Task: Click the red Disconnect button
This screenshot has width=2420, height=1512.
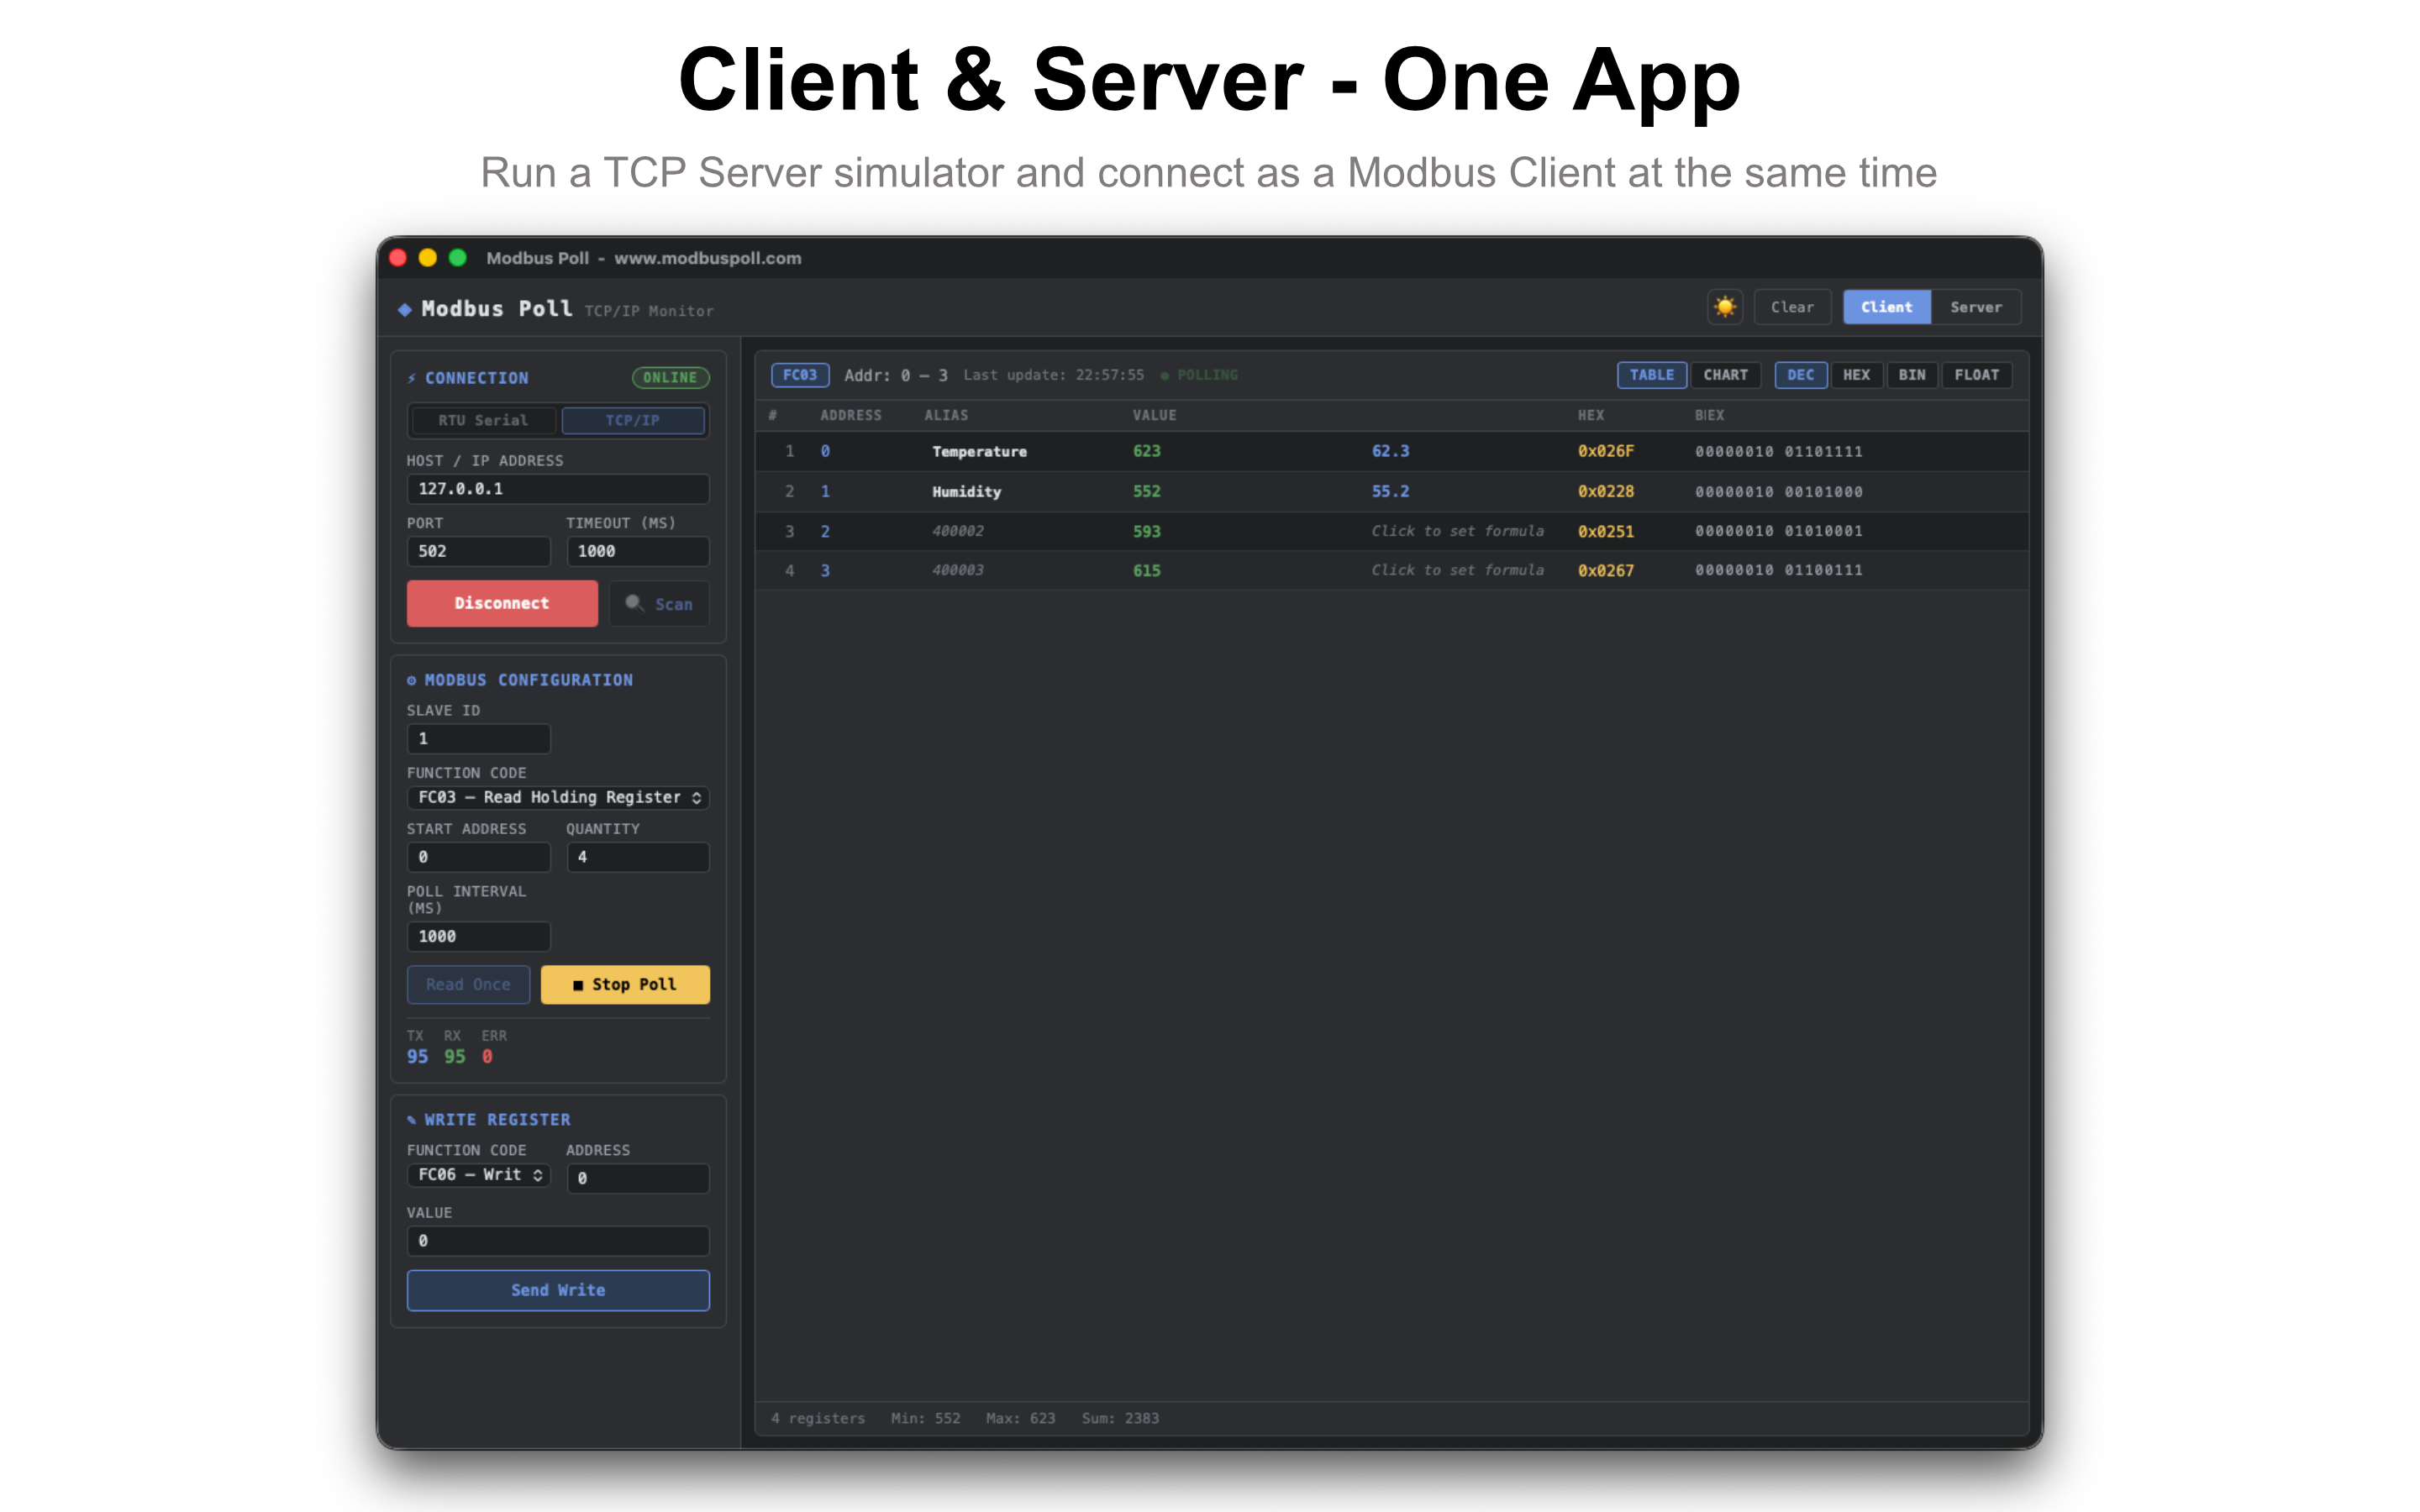Action: [502, 603]
